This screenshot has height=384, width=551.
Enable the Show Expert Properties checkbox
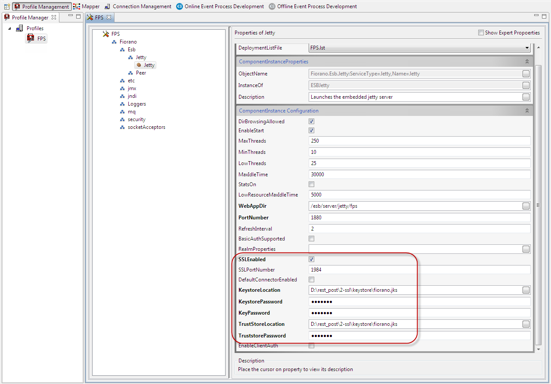pos(481,33)
